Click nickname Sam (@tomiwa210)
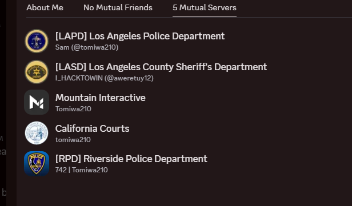 (87, 47)
